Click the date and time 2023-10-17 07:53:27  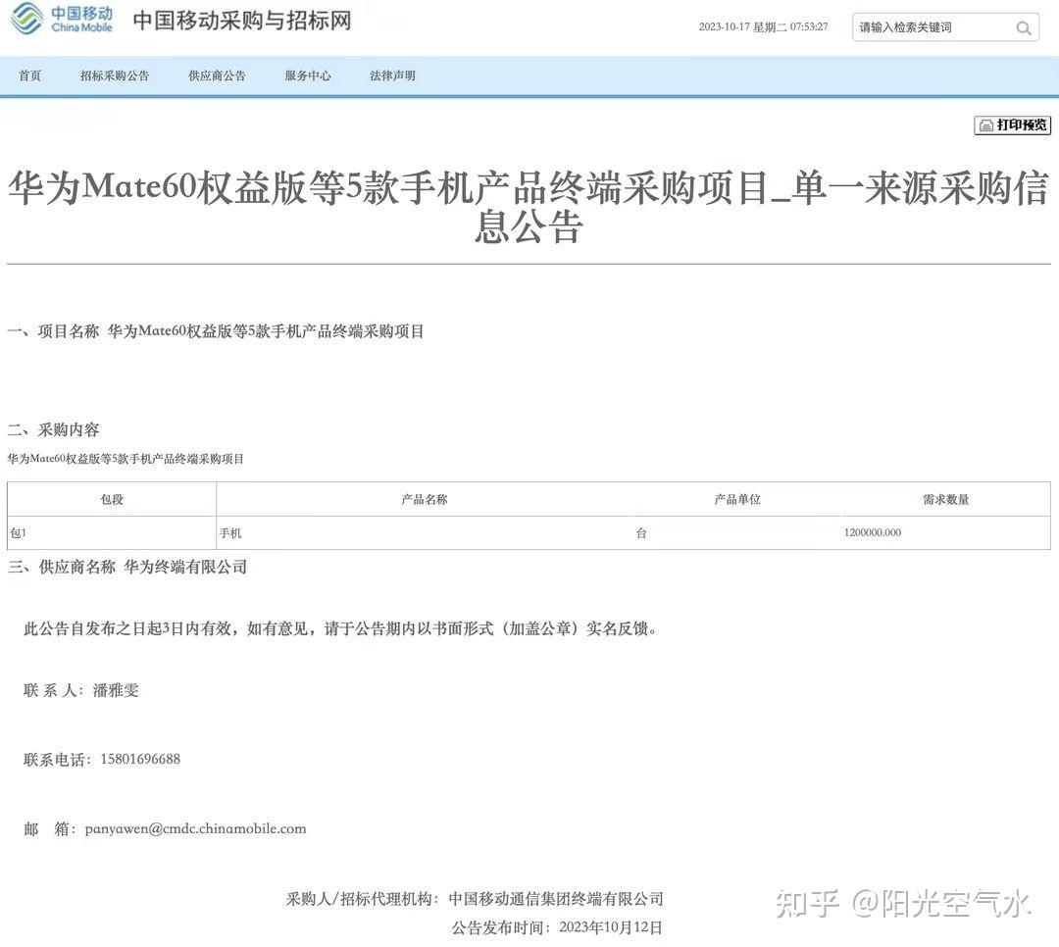click(x=763, y=27)
